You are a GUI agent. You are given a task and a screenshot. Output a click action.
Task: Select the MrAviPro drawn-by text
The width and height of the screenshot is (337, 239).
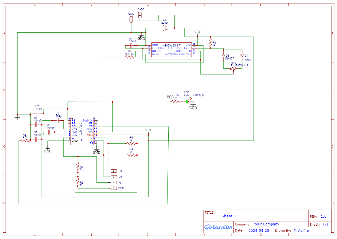pos(301,230)
